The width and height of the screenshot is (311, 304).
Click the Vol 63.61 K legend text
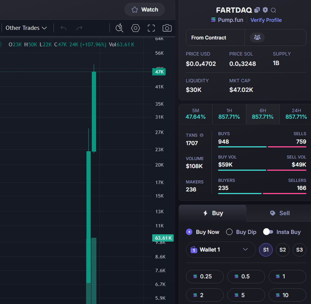tap(121, 44)
